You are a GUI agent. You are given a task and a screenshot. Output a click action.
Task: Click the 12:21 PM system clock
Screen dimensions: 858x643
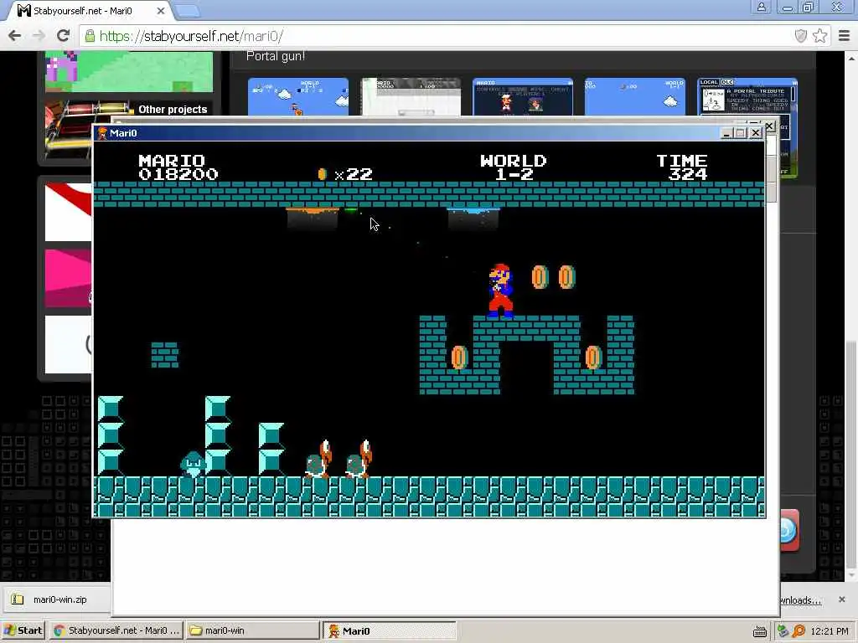pyautogui.click(x=830, y=631)
